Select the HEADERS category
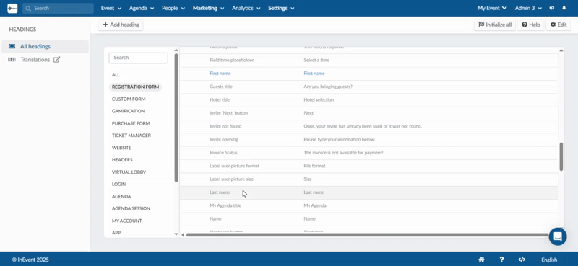578x266 pixels. click(x=122, y=160)
